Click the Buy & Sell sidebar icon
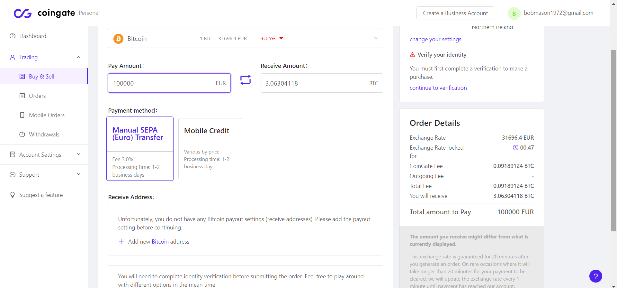 click(x=22, y=77)
